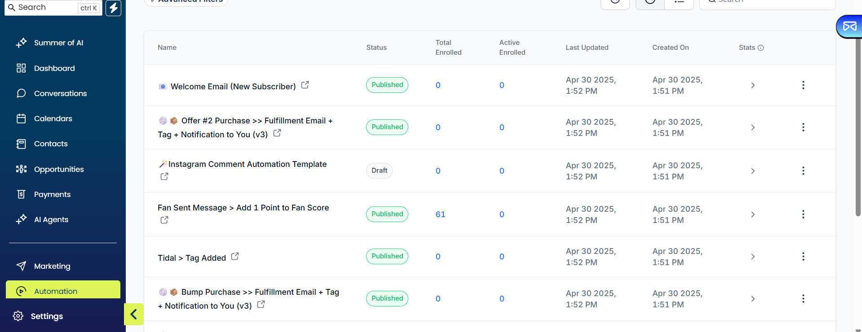The height and width of the screenshot is (332, 862).
Task: Open external link icon for Tidal Tag Added
Action: (235, 256)
